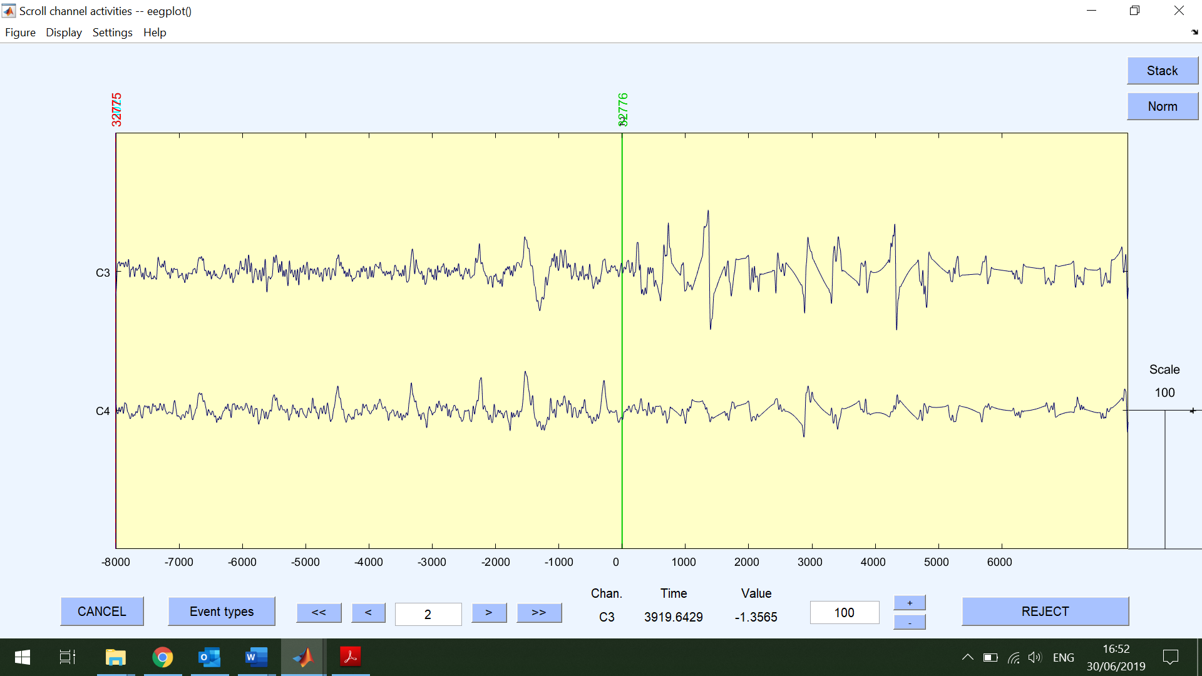This screenshot has width=1202, height=676.
Task: Click the C4 channel label
Action: point(103,411)
